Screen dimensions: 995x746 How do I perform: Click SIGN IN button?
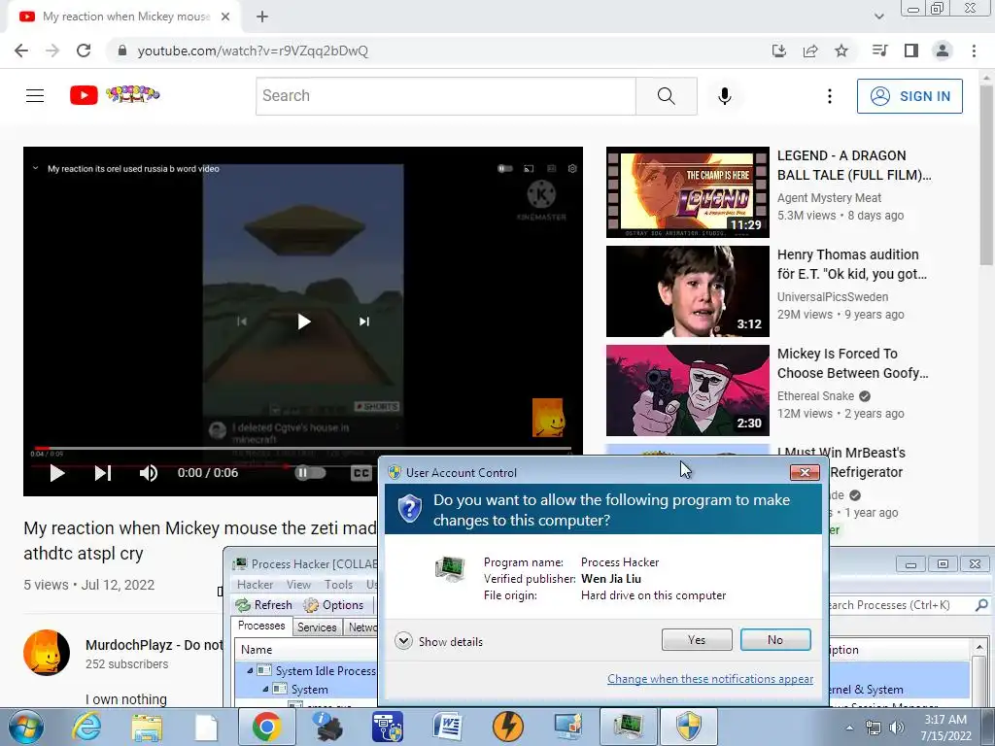[909, 96]
